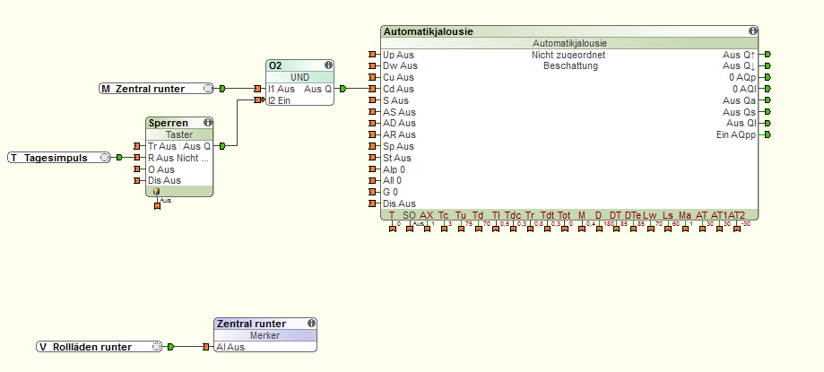Click the Alp 0 input connector

click(x=373, y=169)
